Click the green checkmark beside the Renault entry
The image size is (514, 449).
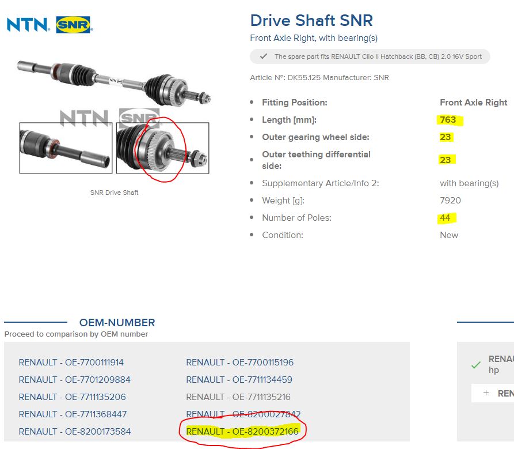point(475,365)
